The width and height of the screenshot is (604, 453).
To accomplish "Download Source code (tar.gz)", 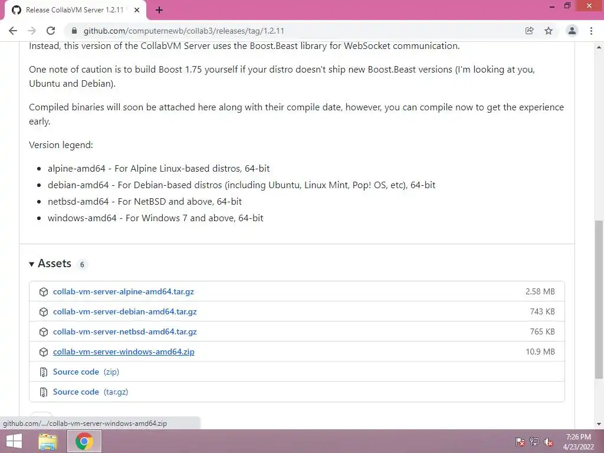I will (90, 392).
